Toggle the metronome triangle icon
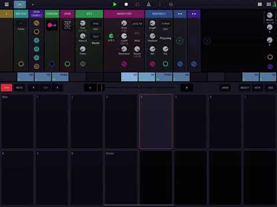The width and height of the screenshot is (277, 207). coord(148,4)
